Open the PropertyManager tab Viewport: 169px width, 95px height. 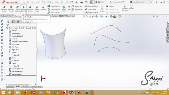13,22
